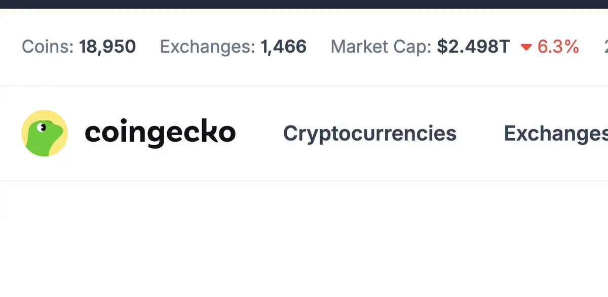Viewport: 608px width, 297px height.
Task: Click the $2.498T market cap value
Action: click(x=473, y=47)
